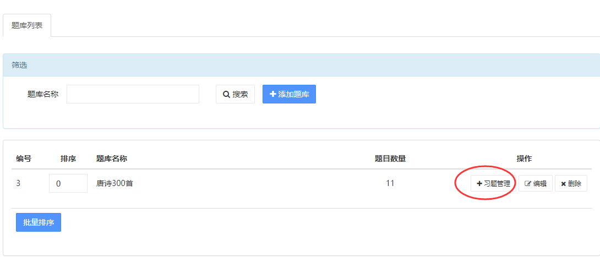Open 习题管理 for 唐诗300首
Screen dimensions: 600x257
(x=493, y=184)
